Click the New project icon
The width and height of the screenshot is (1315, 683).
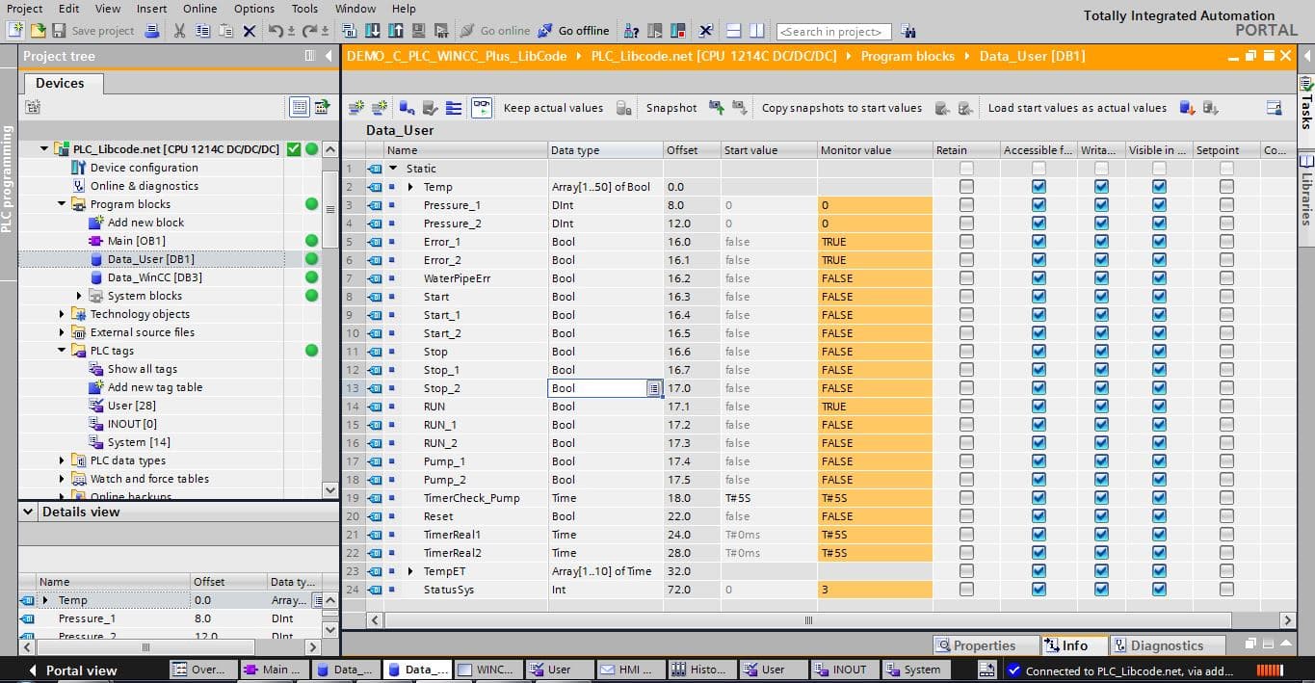pyautogui.click(x=15, y=31)
